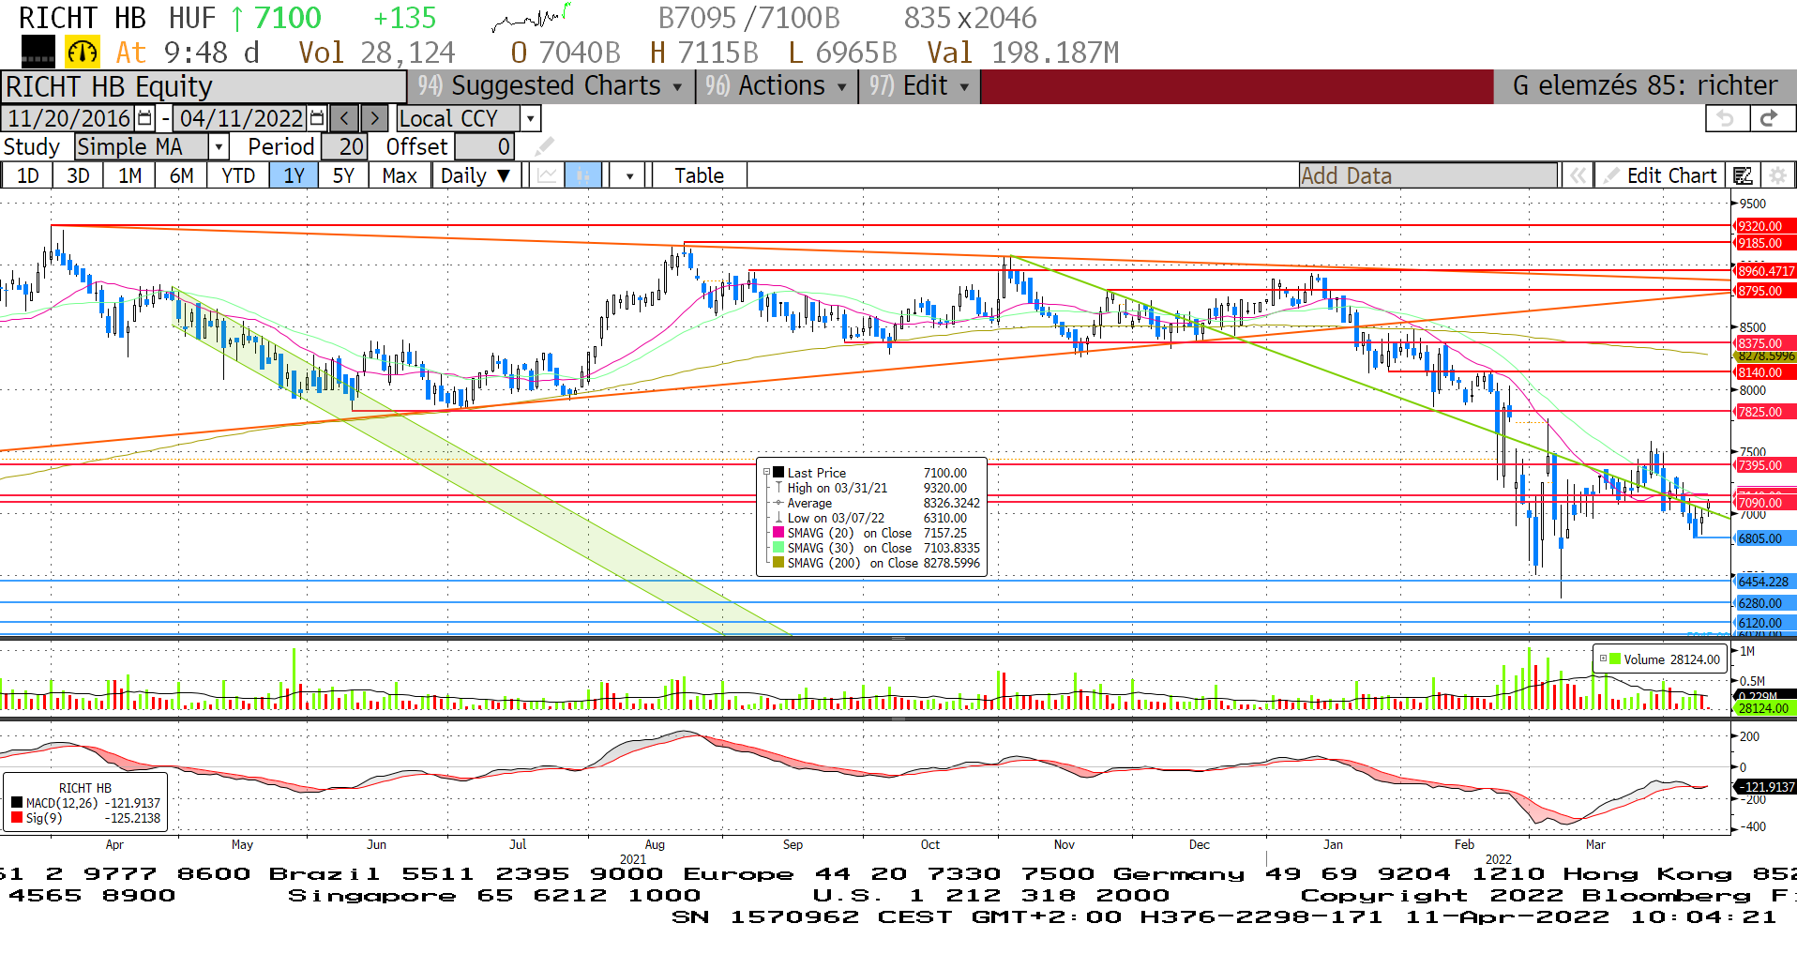
Task: Click the pencil icon beside Edit Chart
Action: pyautogui.click(x=1610, y=175)
